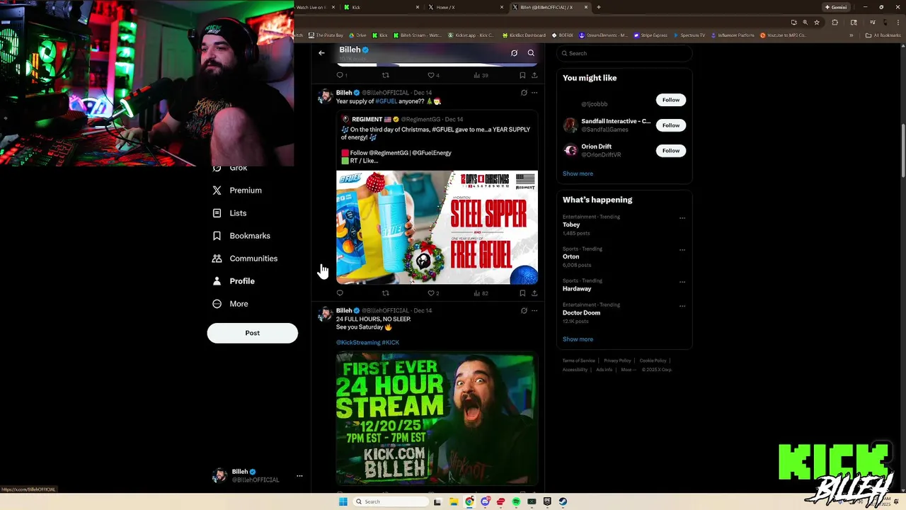Search Billeh's posts via the magnifier icon
906x510 pixels.
coord(531,53)
